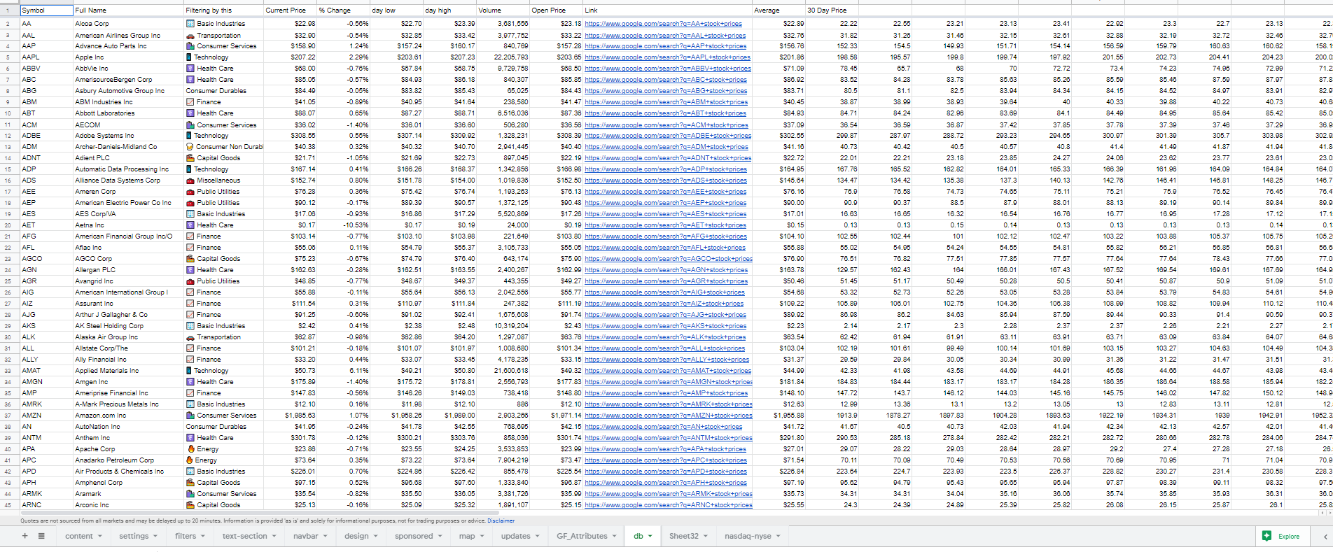
Task: Select the 'Filtering by this' header cell
Action: [x=223, y=10]
